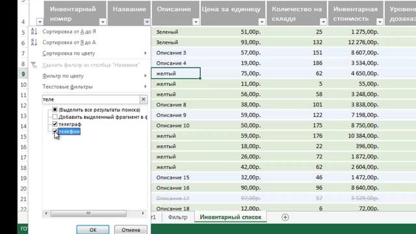Cancel the filter with Отмена button
Screen dimensions: 416x234
[x=131, y=229]
